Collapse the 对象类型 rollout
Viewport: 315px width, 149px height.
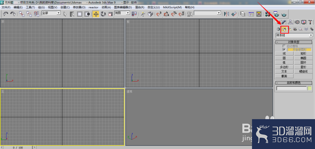click(x=294, y=42)
